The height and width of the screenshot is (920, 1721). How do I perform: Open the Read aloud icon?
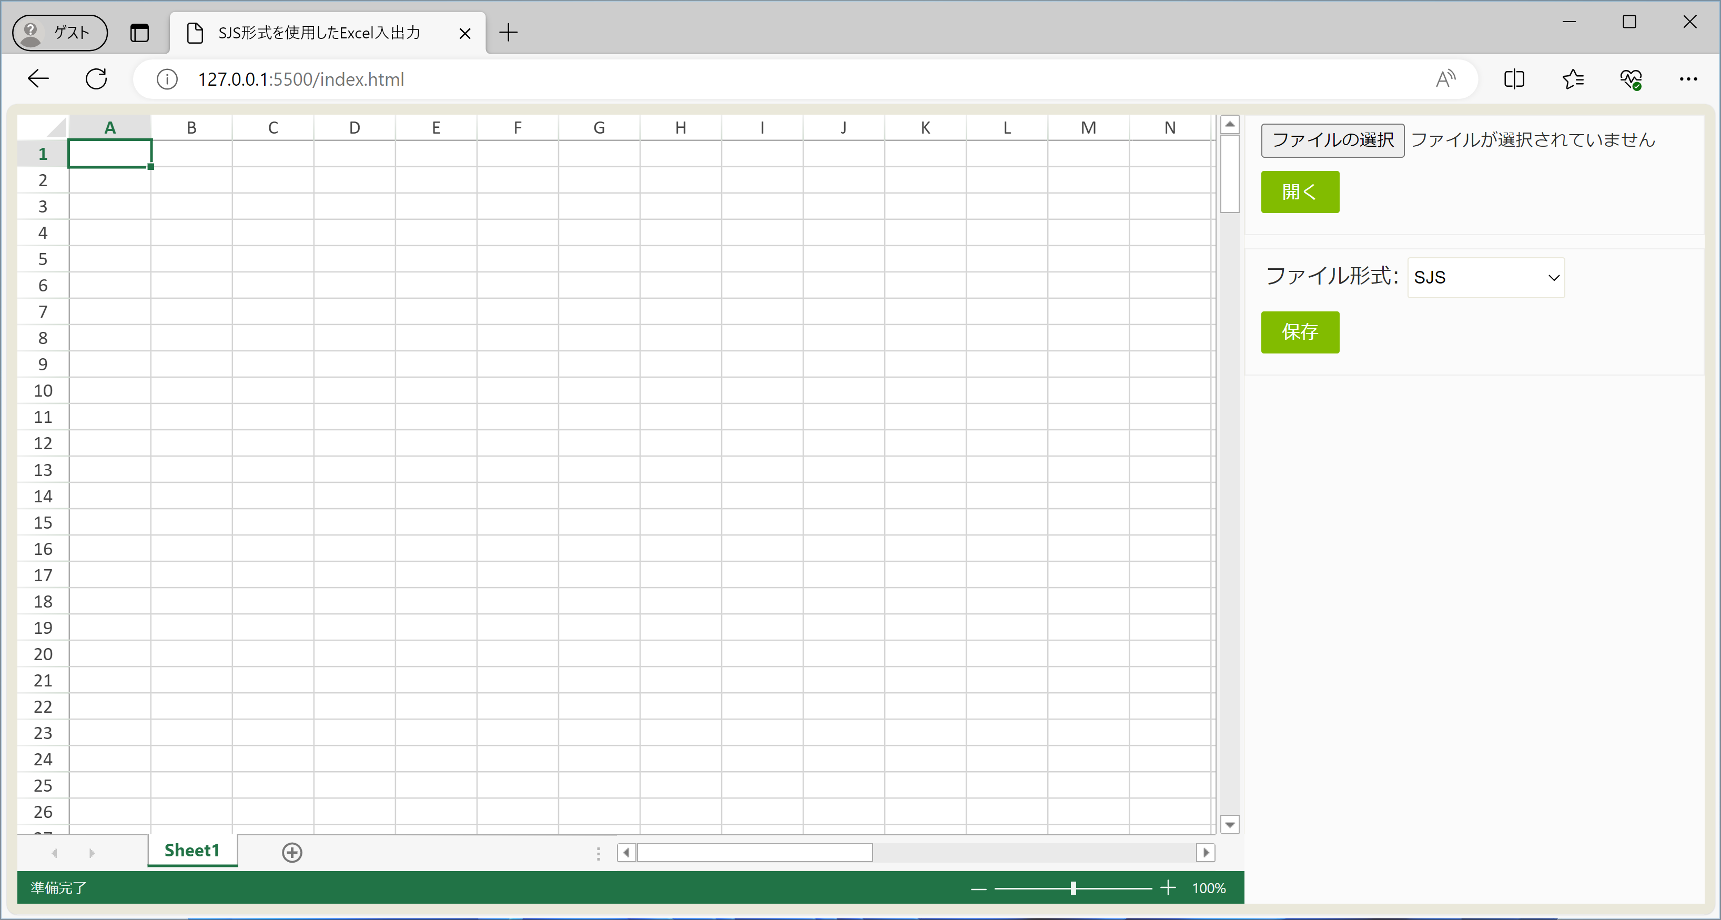click(1445, 79)
